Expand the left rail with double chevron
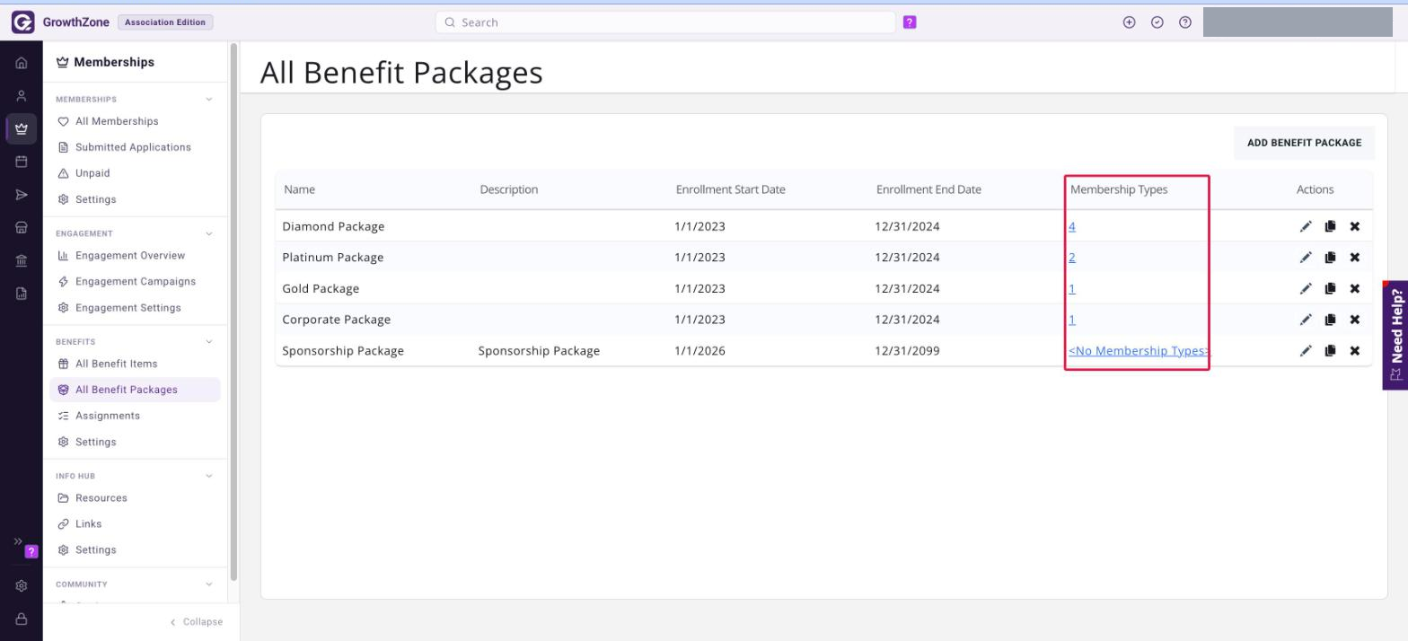Image resolution: width=1408 pixels, height=641 pixels. coord(18,541)
